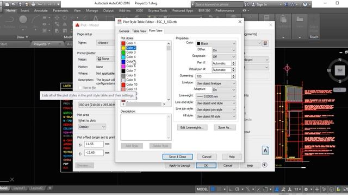This screenshot has height=195, width=348.
Task: Click the page orientation A icon in Plot dialog
Action: coord(265,151)
